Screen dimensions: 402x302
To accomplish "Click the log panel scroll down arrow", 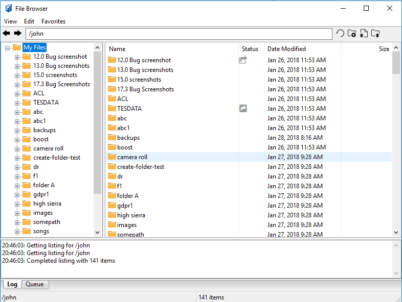I will click(x=396, y=273).
